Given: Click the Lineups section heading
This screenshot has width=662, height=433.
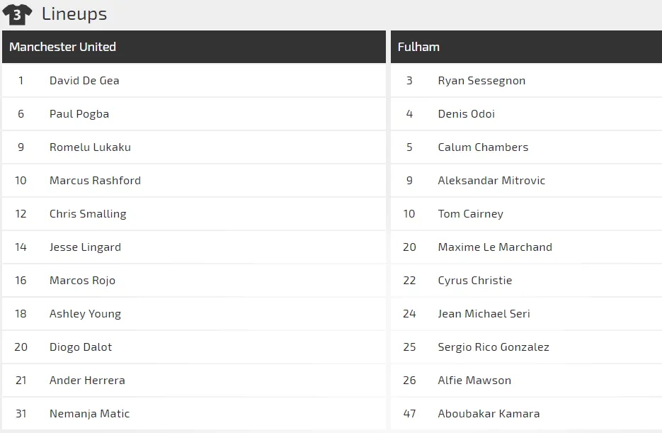Looking at the screenshot, I should tap(74, 13).
